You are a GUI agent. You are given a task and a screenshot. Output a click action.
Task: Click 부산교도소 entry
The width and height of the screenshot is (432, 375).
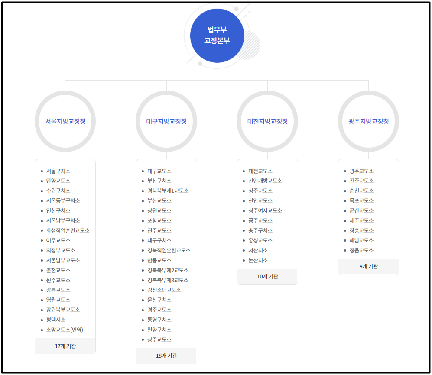(159, 200)
